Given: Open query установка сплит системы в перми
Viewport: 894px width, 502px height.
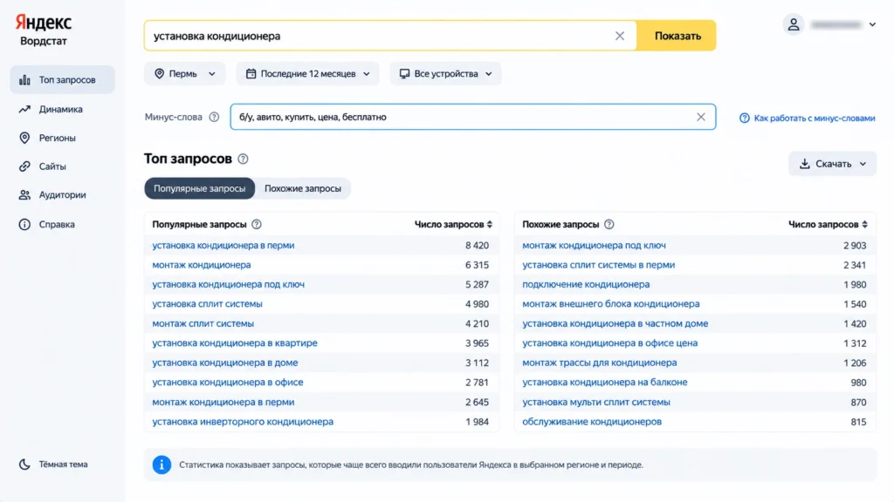Looking at the screenshot, I should 599,265.
